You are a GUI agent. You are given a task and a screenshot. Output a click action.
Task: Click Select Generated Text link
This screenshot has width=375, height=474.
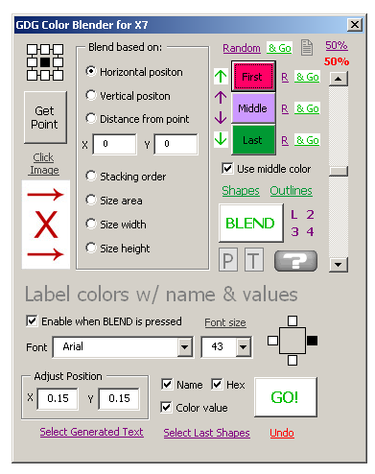coord(92,432)
